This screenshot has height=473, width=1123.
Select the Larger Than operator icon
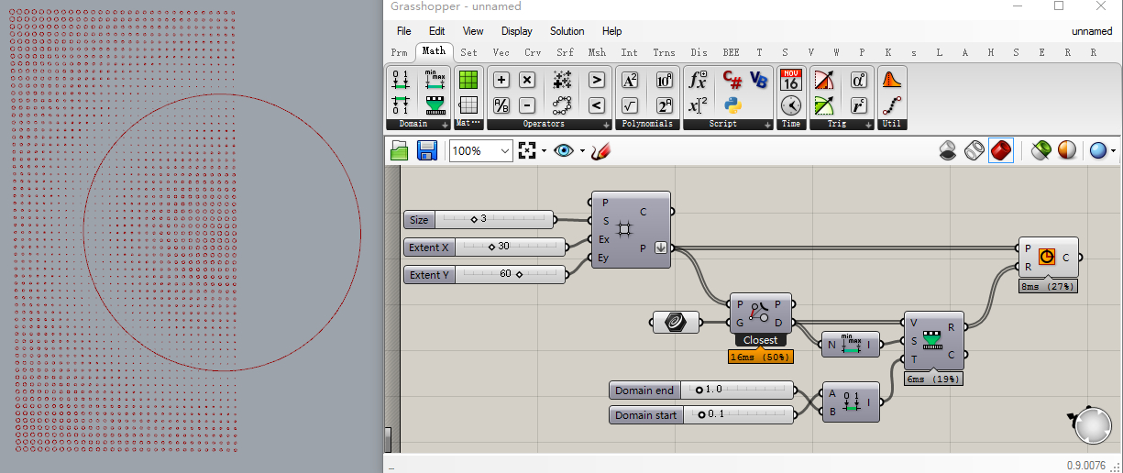[596, 80]
